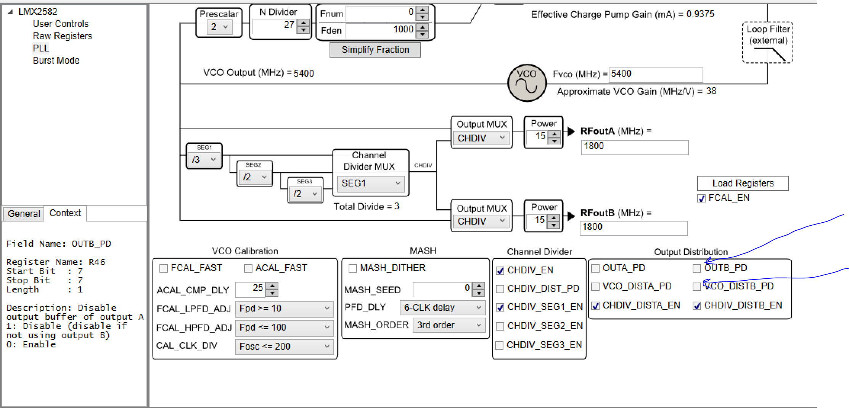Check the VCO_DISTB_PD checkbox
849x408 pixels.
tap(697, 287)
